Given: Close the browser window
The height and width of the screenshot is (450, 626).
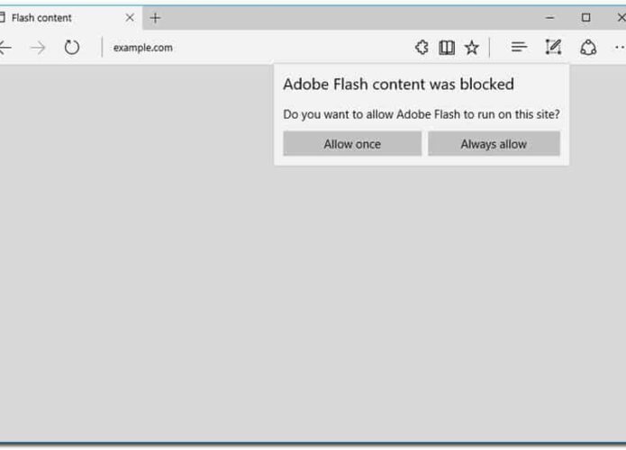Looking at the screenshot, I should 621,18.
